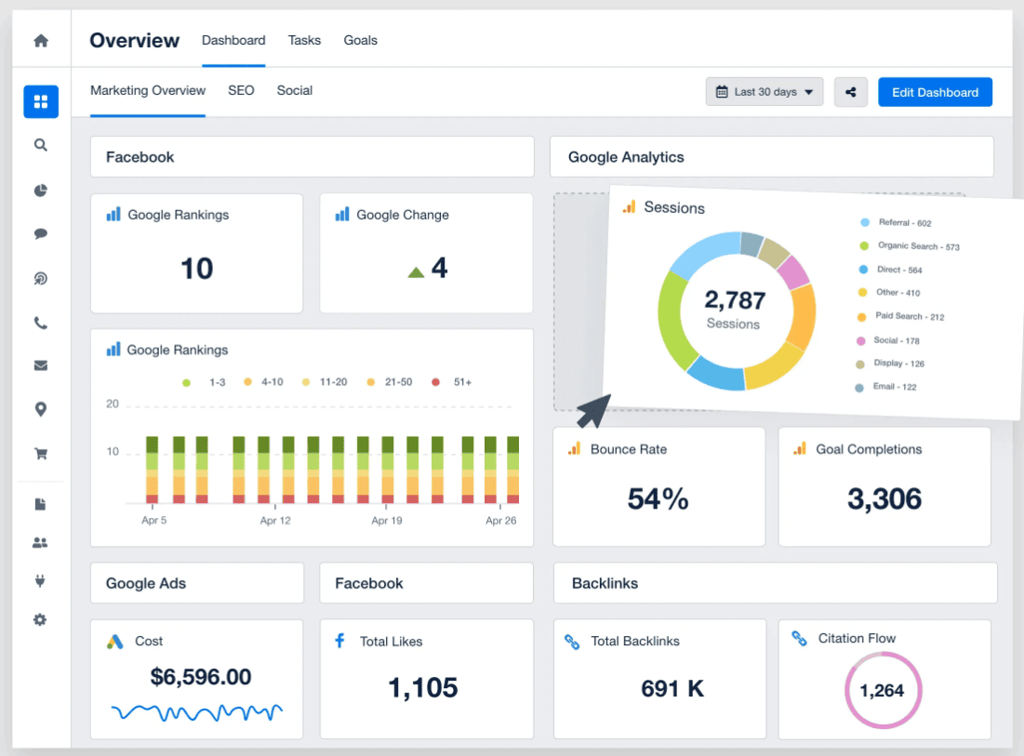Image resolution: width=1024 pixels, height=756 pixels.
Task: Click the Edit Dashboard button
Action: pos(936,92)
